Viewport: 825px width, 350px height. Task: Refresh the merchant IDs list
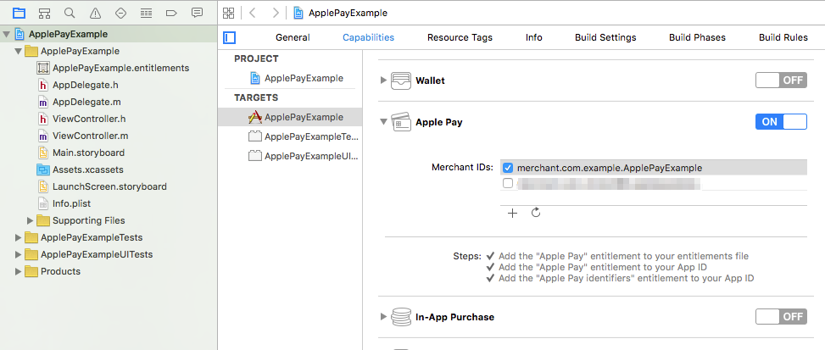click(536, 213)
